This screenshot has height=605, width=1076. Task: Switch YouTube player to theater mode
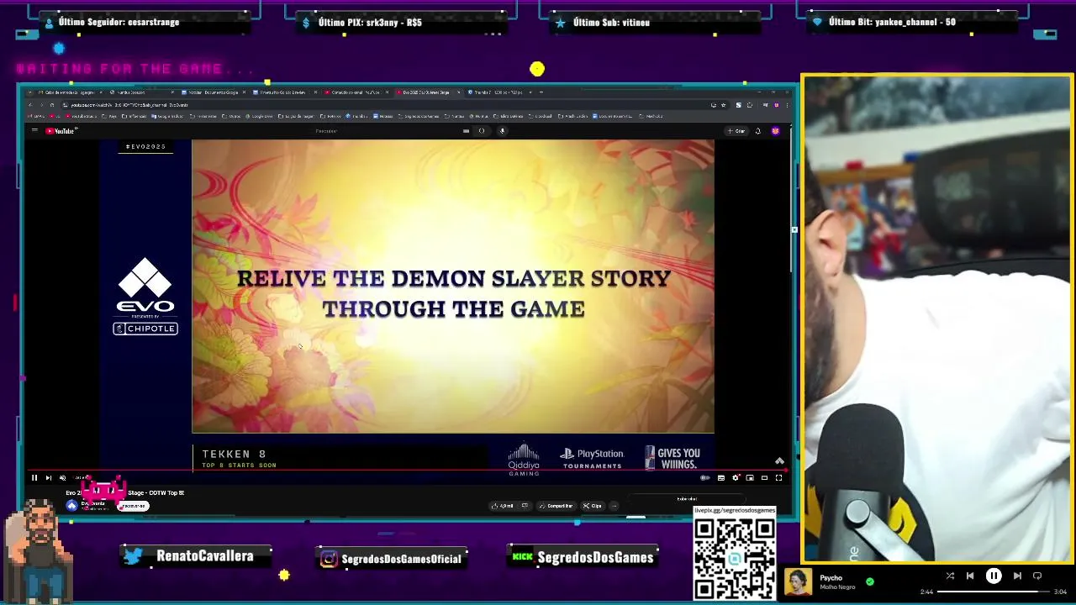click(x=764, y=478)
